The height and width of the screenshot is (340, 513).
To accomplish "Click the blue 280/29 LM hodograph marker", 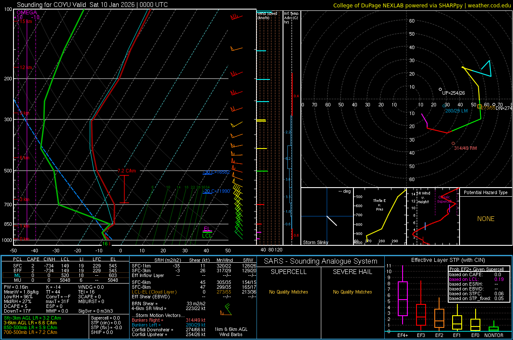I will pyautogui.click(x=444, y=106).
